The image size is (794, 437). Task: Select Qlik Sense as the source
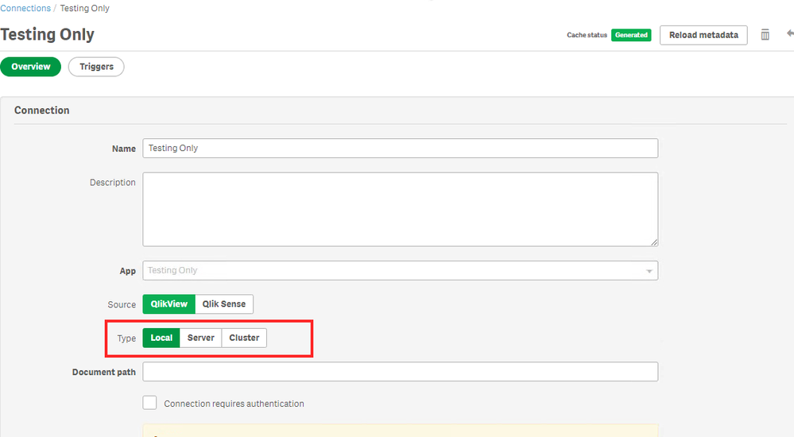(x=224, y=304)
